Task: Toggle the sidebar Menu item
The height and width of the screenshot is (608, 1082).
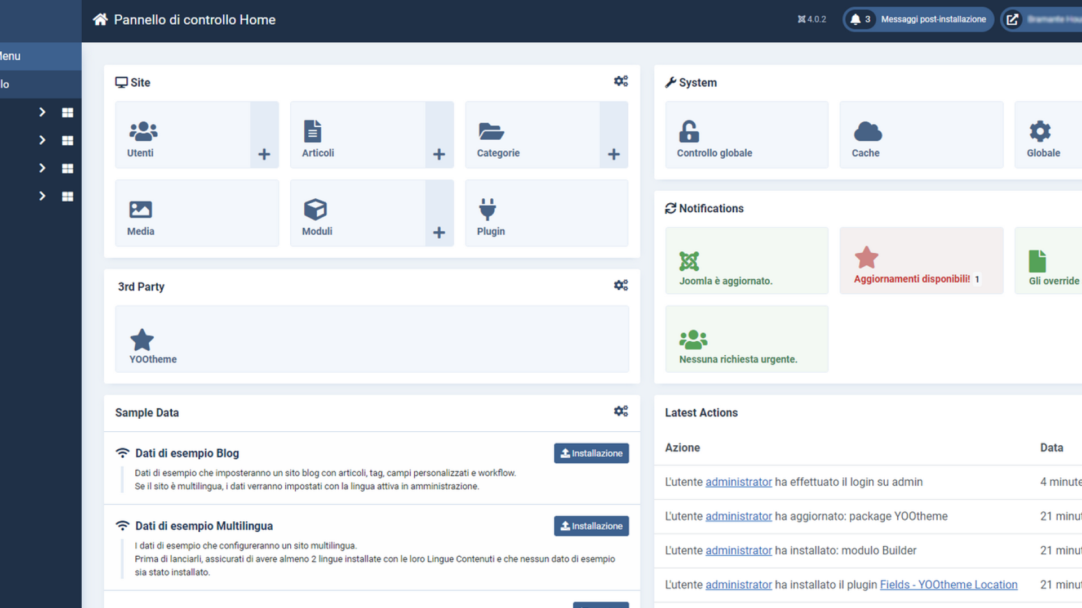Action: [x=41, y=56]
